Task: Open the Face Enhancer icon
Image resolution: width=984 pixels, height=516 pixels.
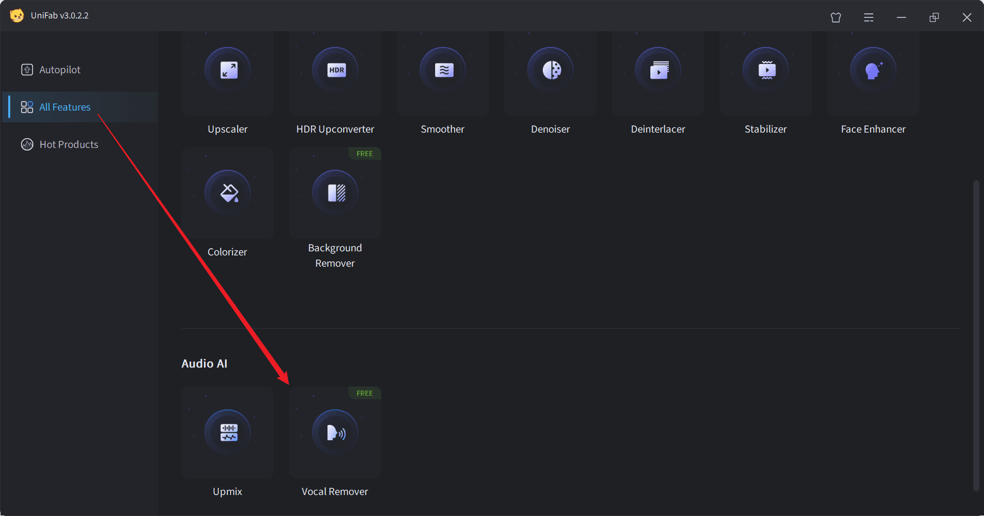Action: 873,70
